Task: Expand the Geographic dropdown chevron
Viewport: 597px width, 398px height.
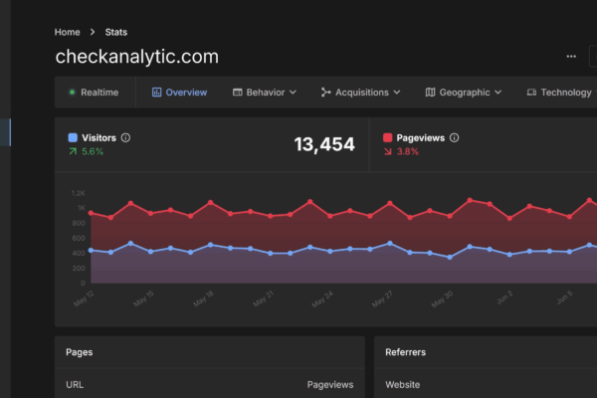Action: pos(498,93)
